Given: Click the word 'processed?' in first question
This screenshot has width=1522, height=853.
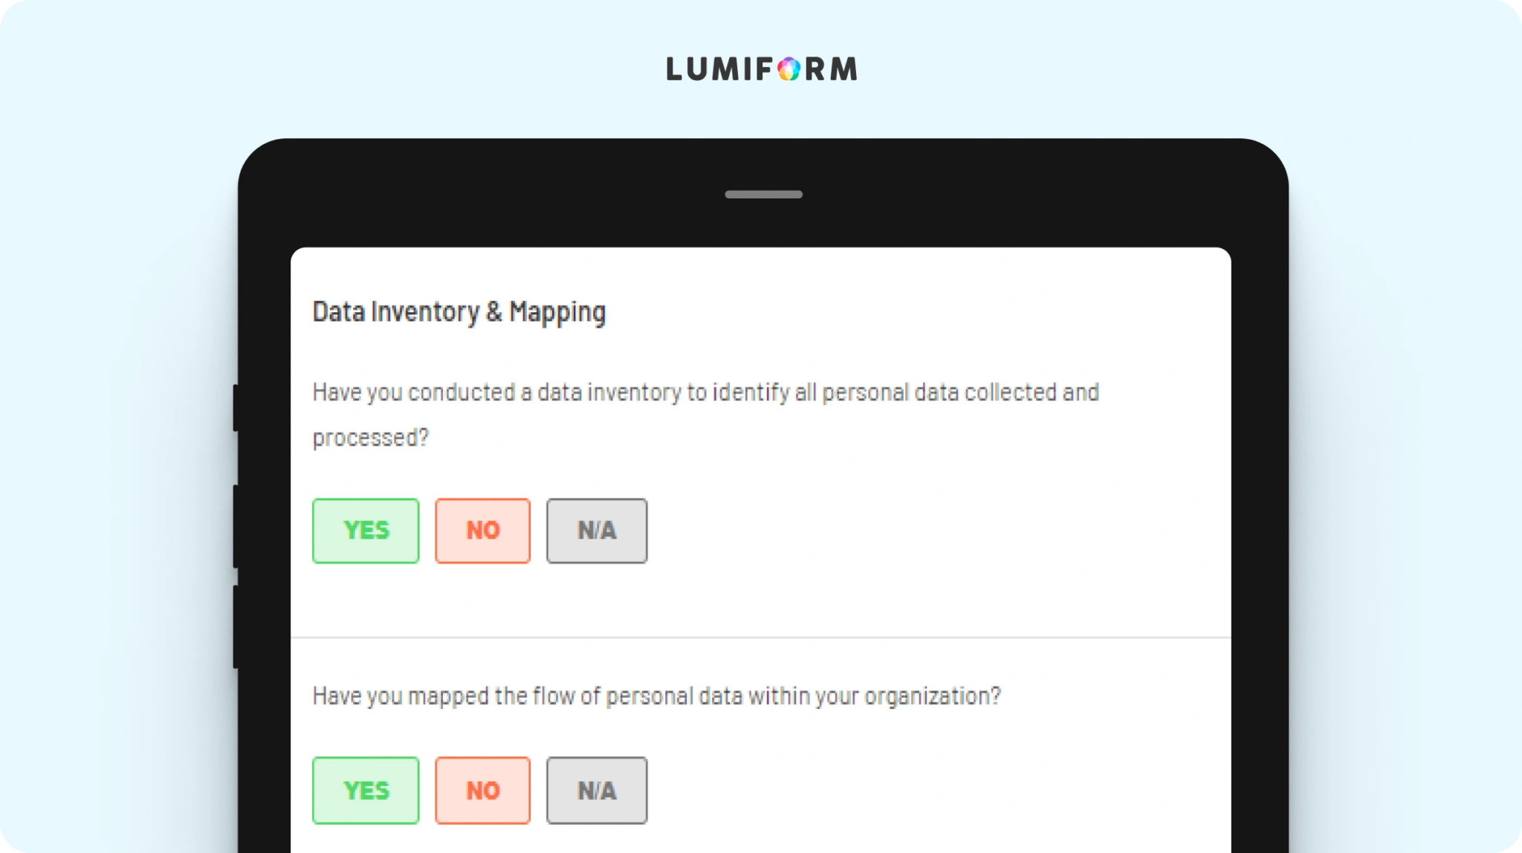Looking at the screenshot, I should [x=371, y=438].
